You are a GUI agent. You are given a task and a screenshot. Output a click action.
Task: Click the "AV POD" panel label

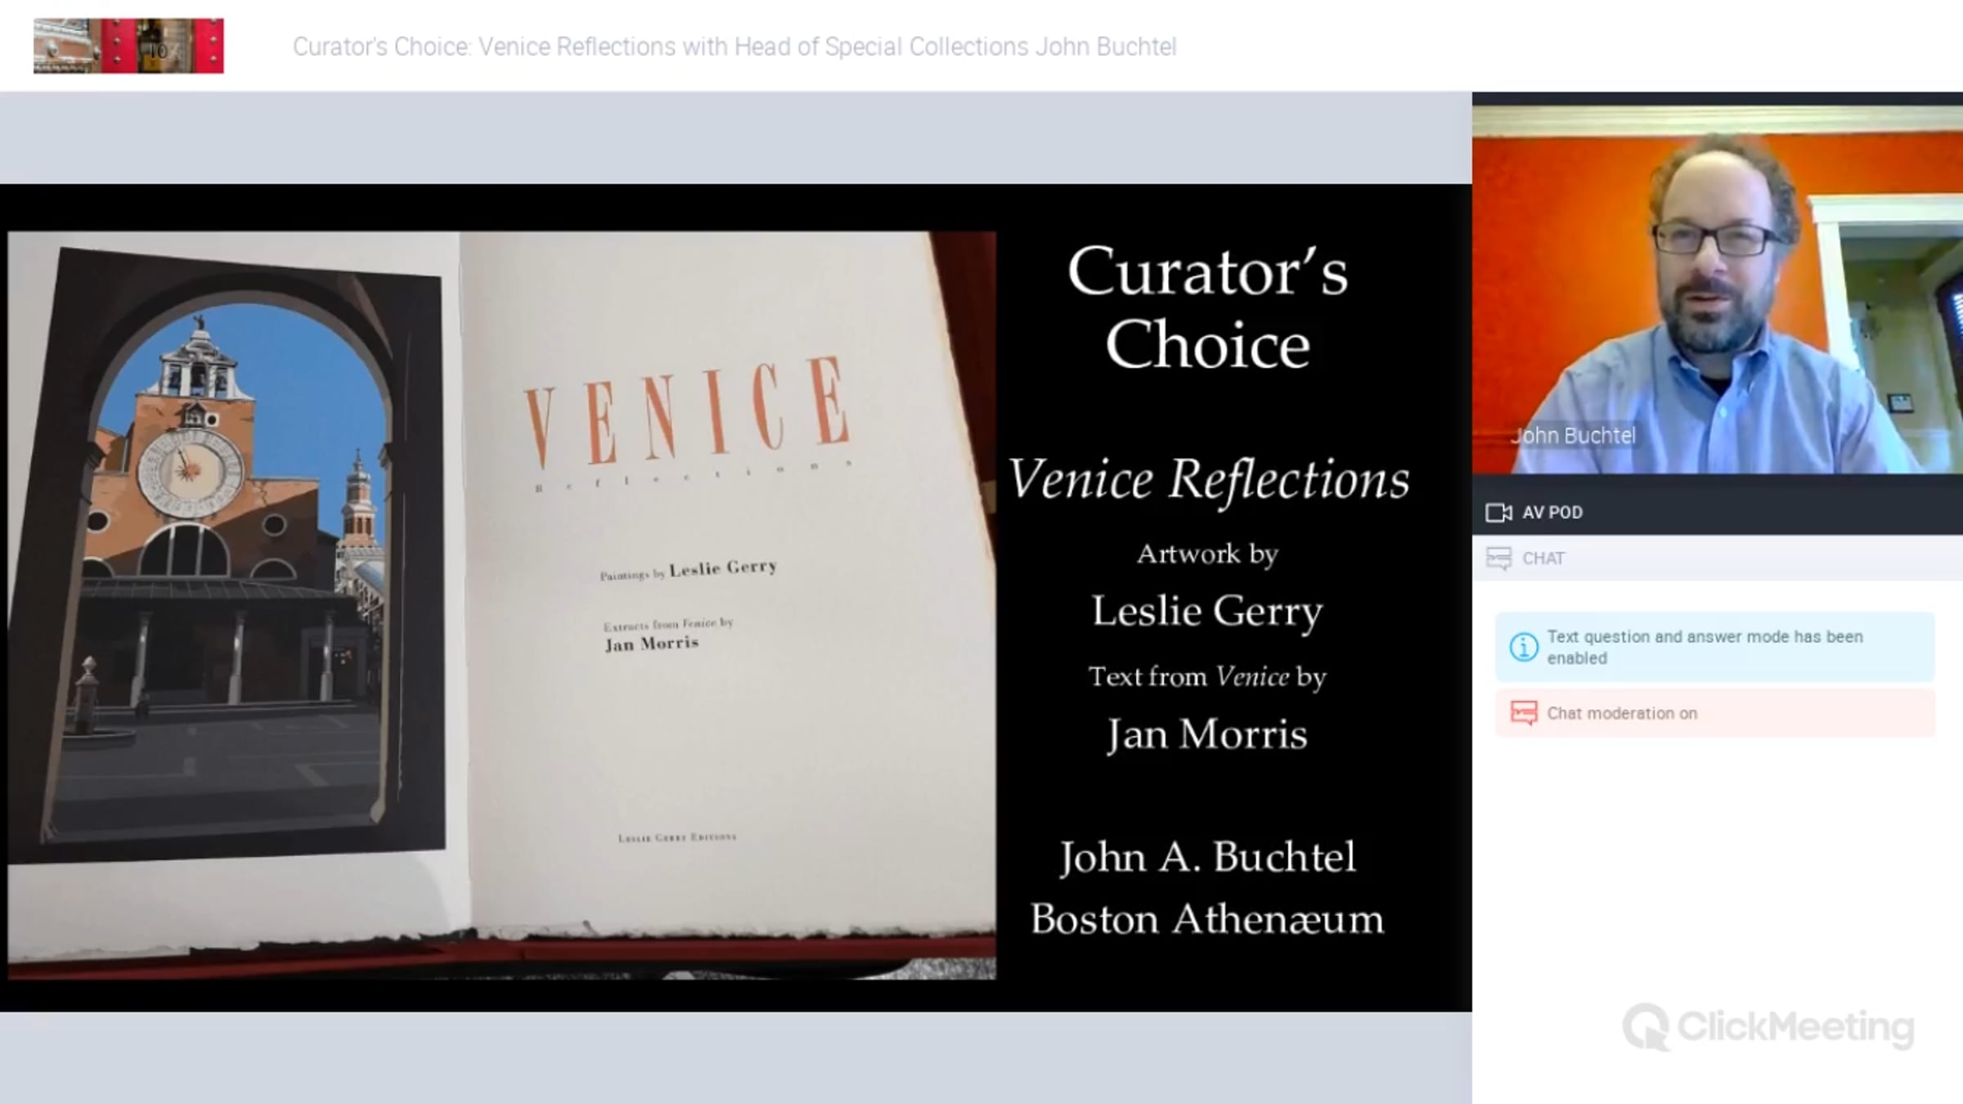(1552, 513)
